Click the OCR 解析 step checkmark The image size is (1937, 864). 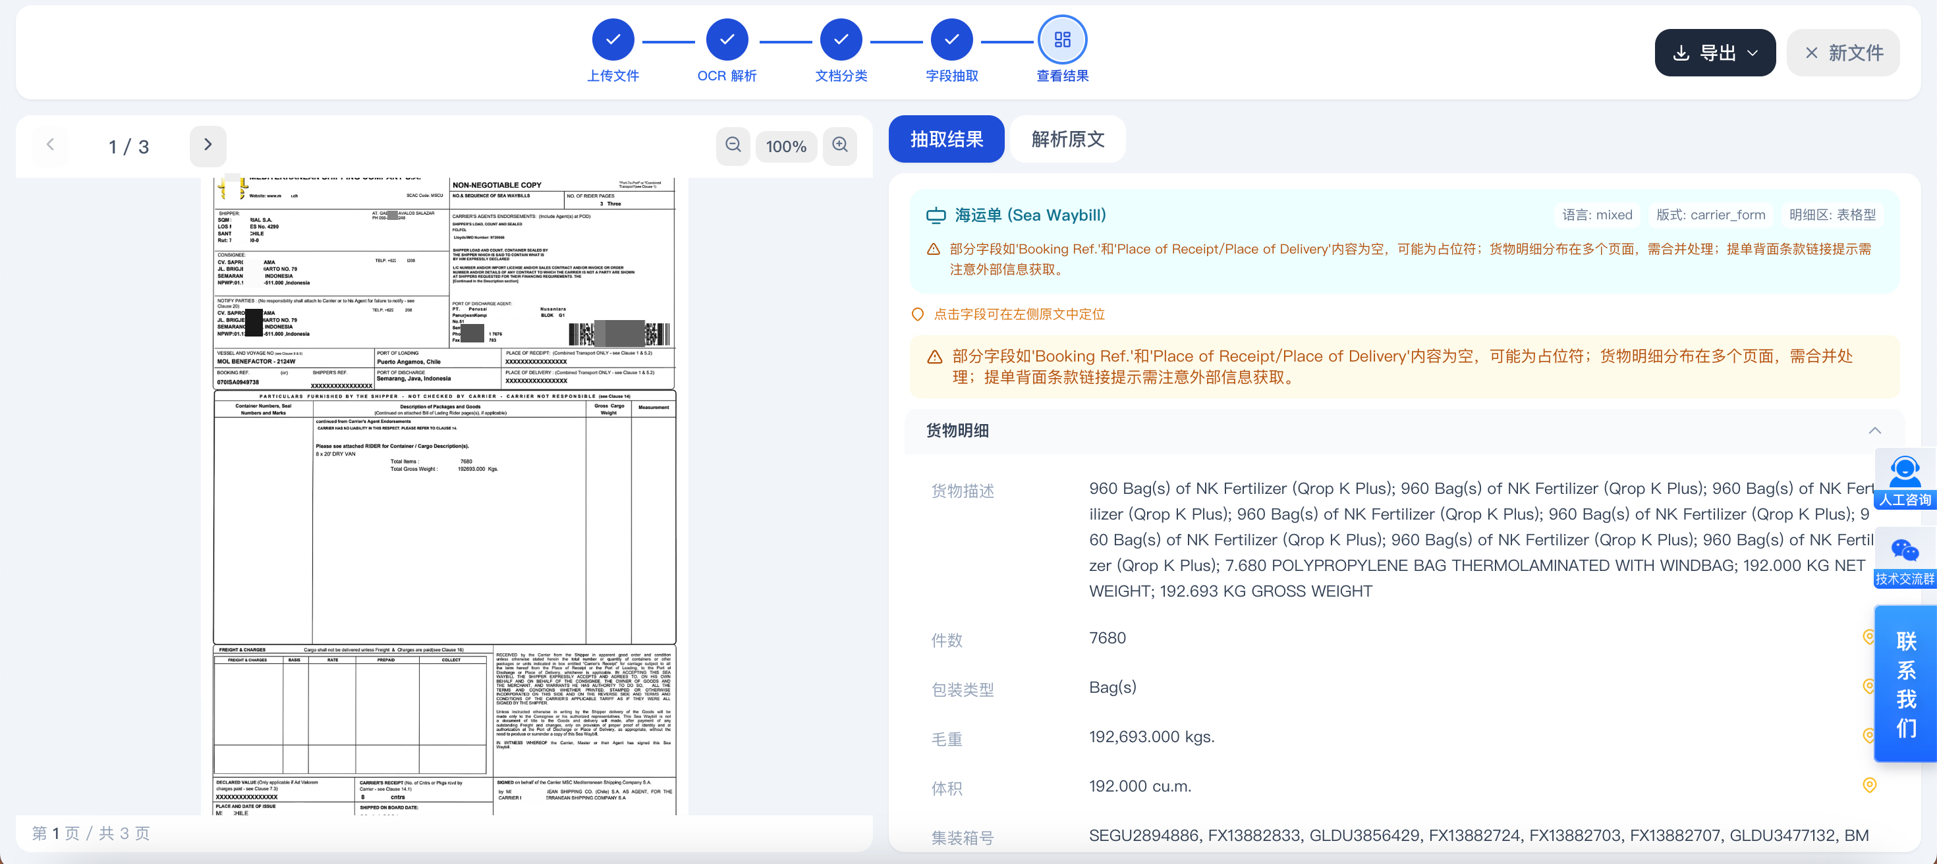pos(726,39)
